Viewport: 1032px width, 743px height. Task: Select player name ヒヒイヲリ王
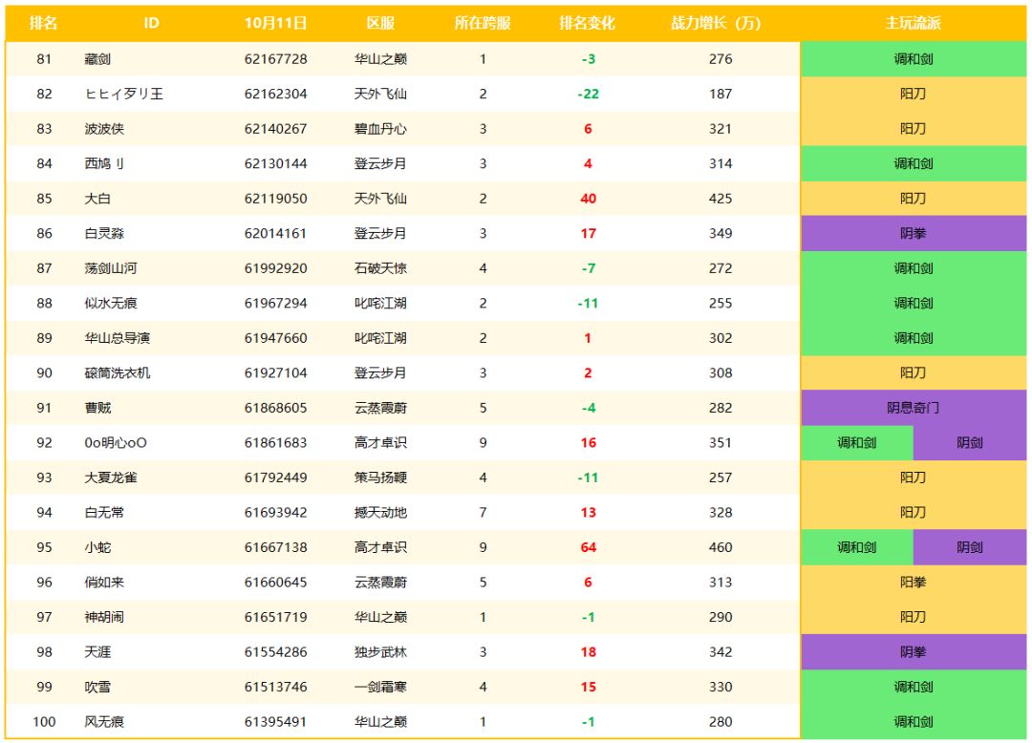coord(123,94)
